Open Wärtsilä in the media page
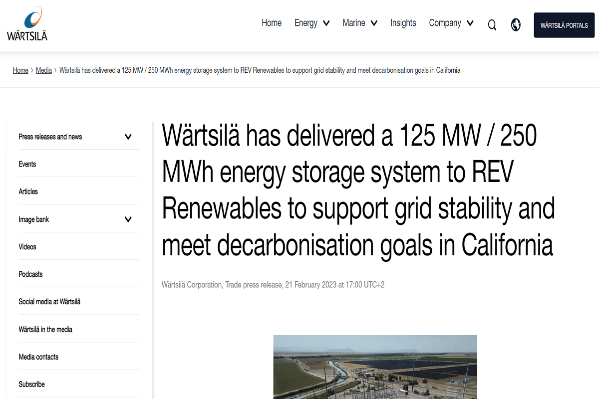The height and width of the screenshot is (399, 599). click(45, 329)
